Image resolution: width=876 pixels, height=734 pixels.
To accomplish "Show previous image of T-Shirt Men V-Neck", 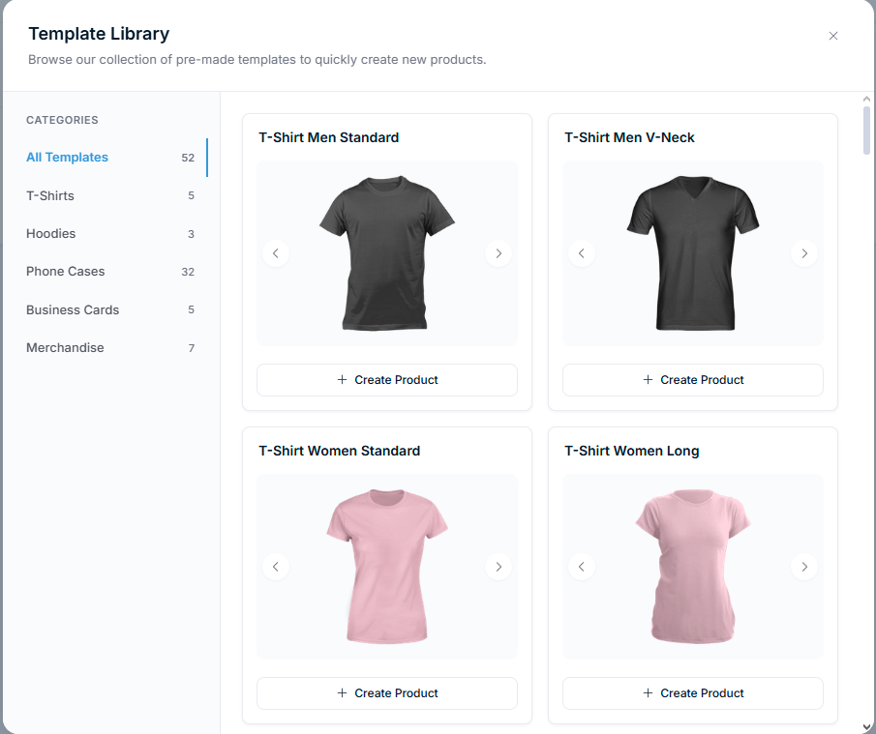I will click(x=582, y=253).
